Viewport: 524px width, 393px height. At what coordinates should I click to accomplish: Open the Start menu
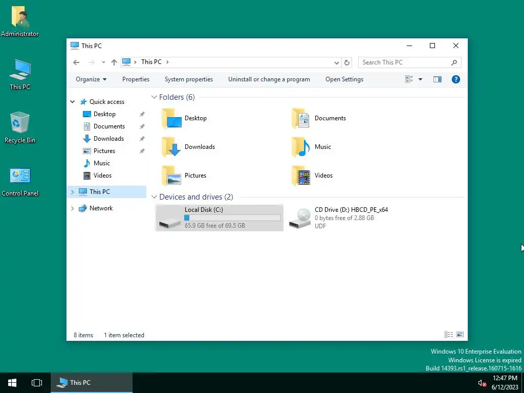[12, 383]
